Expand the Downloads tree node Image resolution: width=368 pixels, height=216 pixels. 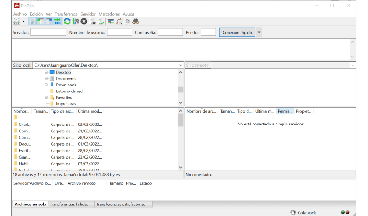[46, 85]
